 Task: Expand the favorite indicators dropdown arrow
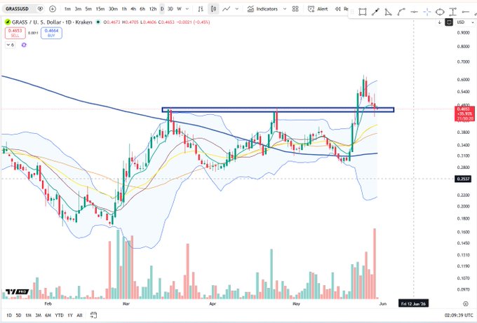pyautogui.click(x=285, y=9)
